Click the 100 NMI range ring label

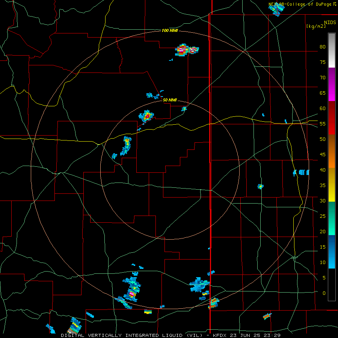click(170, 31)
